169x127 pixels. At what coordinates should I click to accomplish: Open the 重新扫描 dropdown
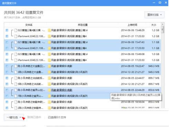pos(155,15)
